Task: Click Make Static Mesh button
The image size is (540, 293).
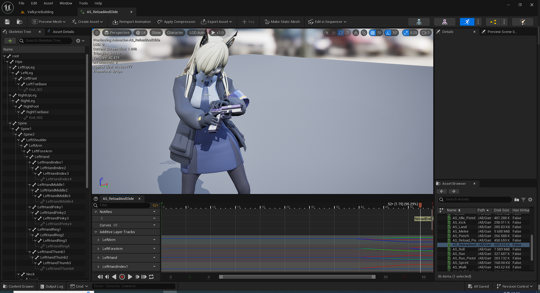Action: [x=282, y=22]
